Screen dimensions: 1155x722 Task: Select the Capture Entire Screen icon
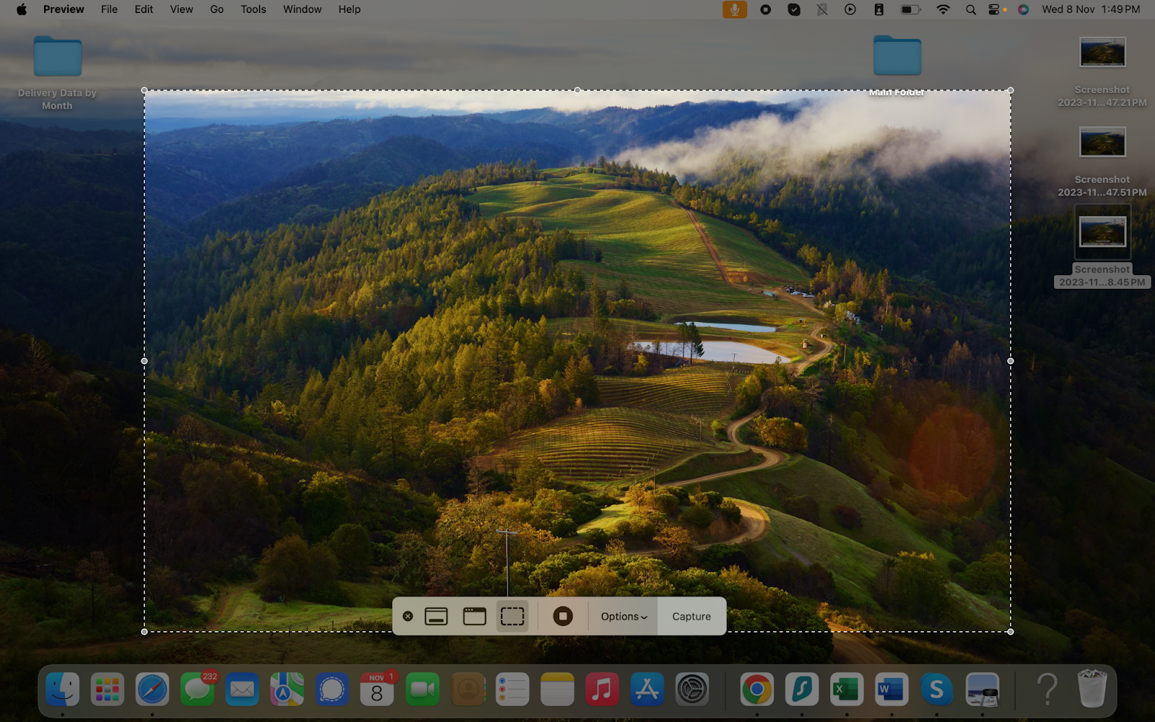[x=436, y=617]
